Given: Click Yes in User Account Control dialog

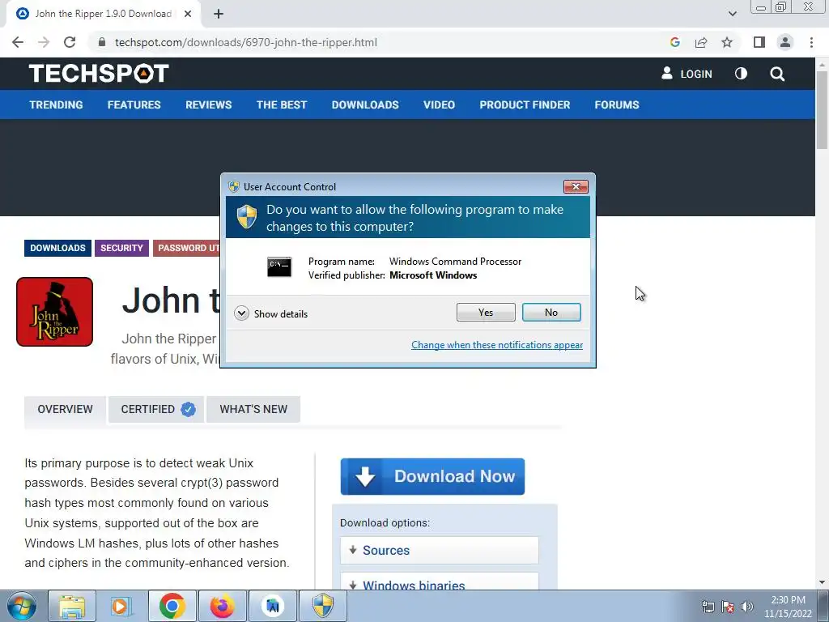Looking at the screenshot, I should [486, 313].
